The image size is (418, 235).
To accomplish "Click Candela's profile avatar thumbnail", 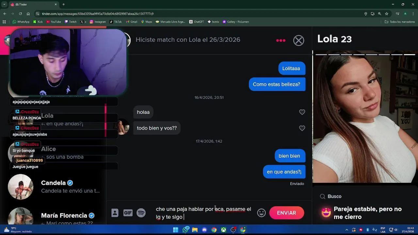I will [x=21, y=187].
